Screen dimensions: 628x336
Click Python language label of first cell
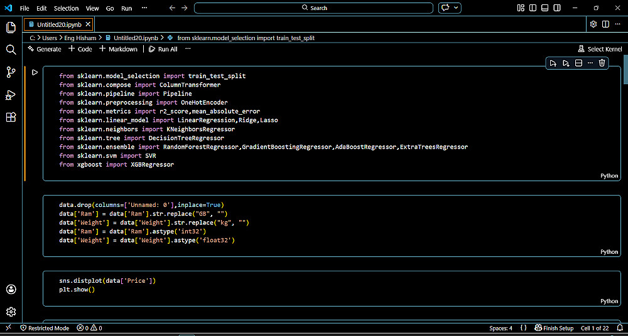609,176
